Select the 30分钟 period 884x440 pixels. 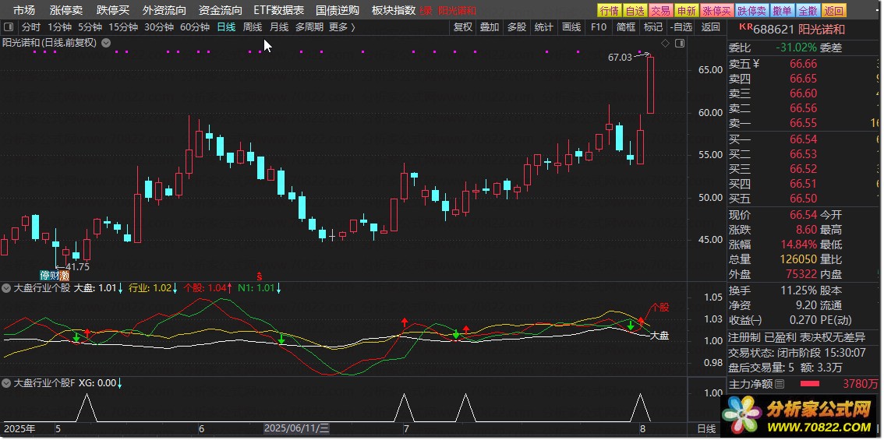click(159, 27)
